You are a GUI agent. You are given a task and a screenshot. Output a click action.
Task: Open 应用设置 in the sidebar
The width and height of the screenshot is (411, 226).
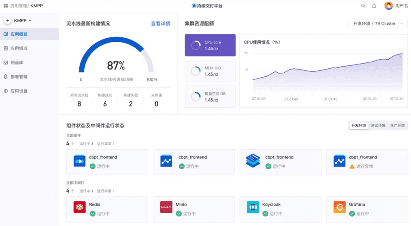click(x=29, y=91)
